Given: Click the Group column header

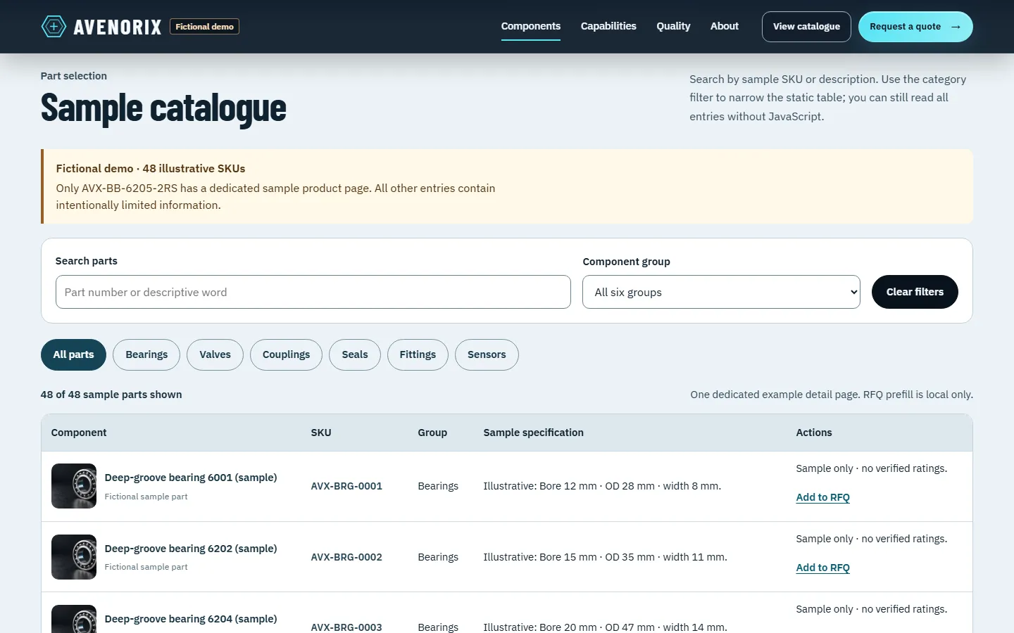Looking at the screenshot, I should pos(432,433).
